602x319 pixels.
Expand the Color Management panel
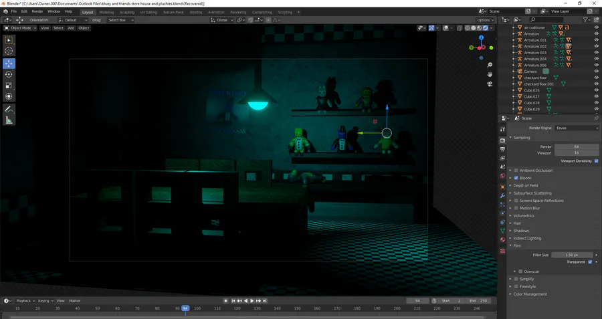[x=530, y=294]
